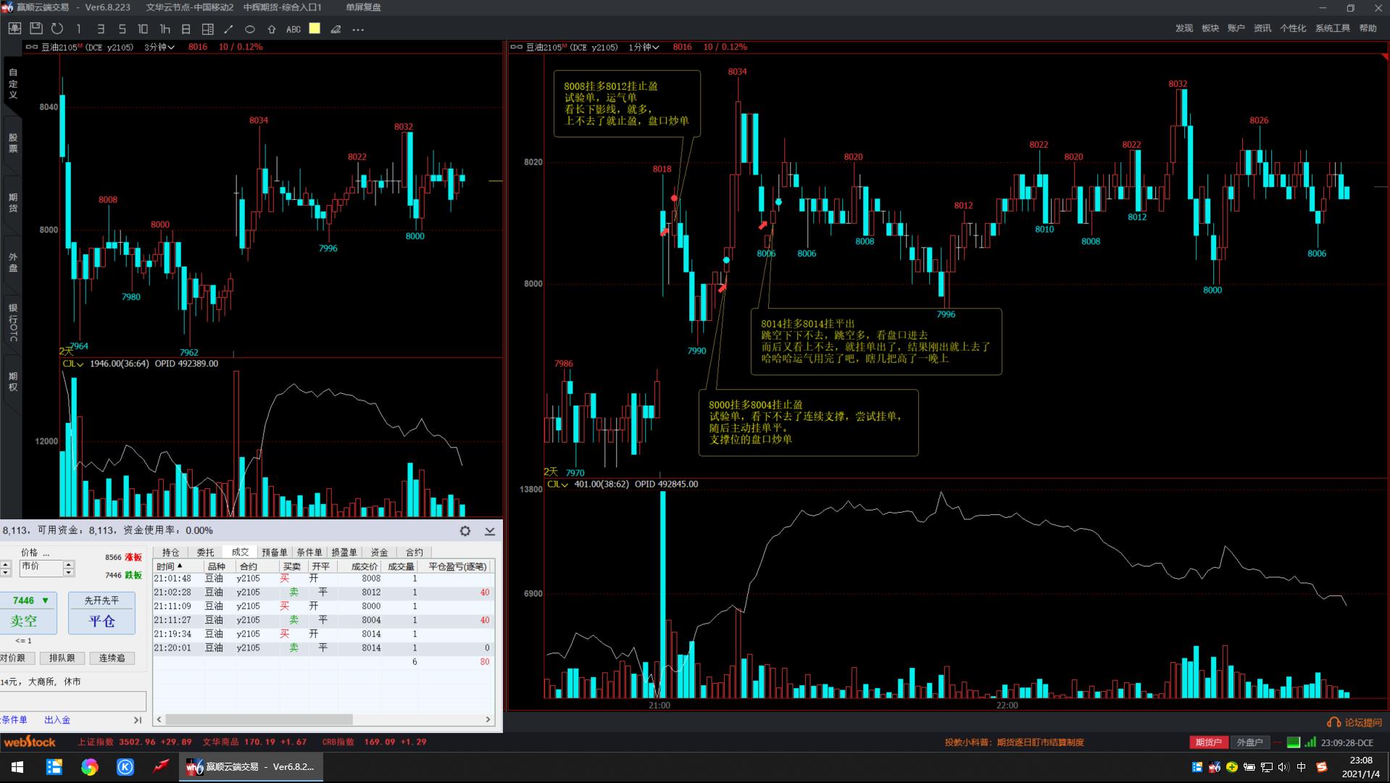The height and width of the screenshot is (783, 1390).
Task: Open the 发现 menu
Action: click(x=1184, y=28)
